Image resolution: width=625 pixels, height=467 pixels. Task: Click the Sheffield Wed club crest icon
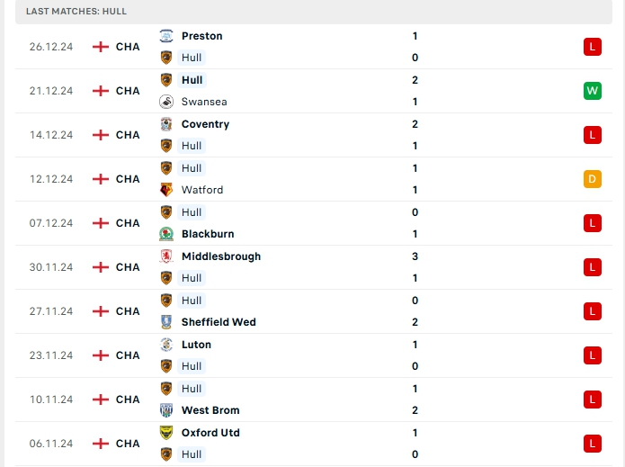(x=166, y=322)
